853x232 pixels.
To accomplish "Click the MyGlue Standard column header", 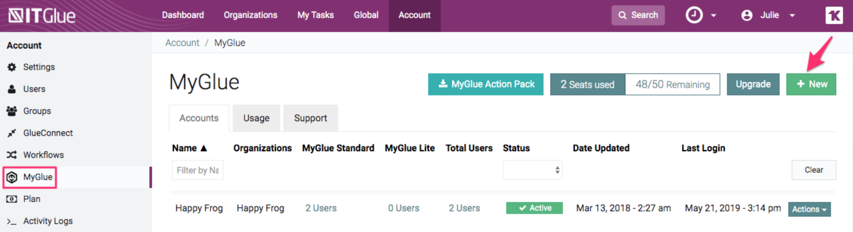I will tap(338, 148).
